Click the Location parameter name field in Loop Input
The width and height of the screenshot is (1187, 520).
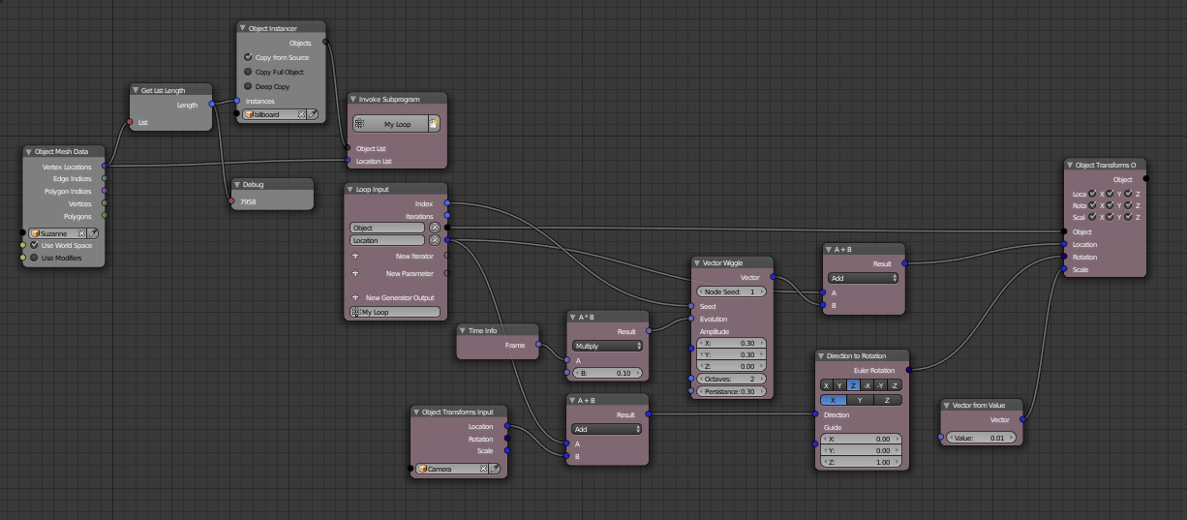click(387, 240)
